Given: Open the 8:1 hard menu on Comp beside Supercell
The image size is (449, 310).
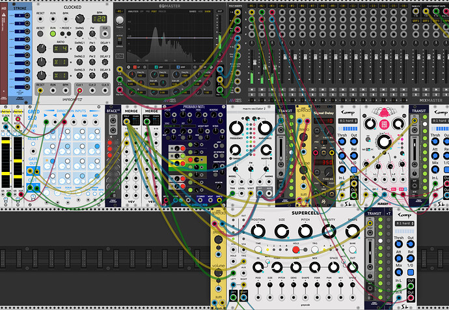Looking at the screenshot, I should (405, 223).
